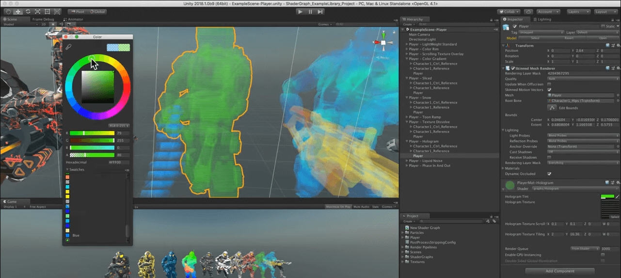
Task: Toggle Skinned Motion Vectors checkbox
Action: point(549,90)
